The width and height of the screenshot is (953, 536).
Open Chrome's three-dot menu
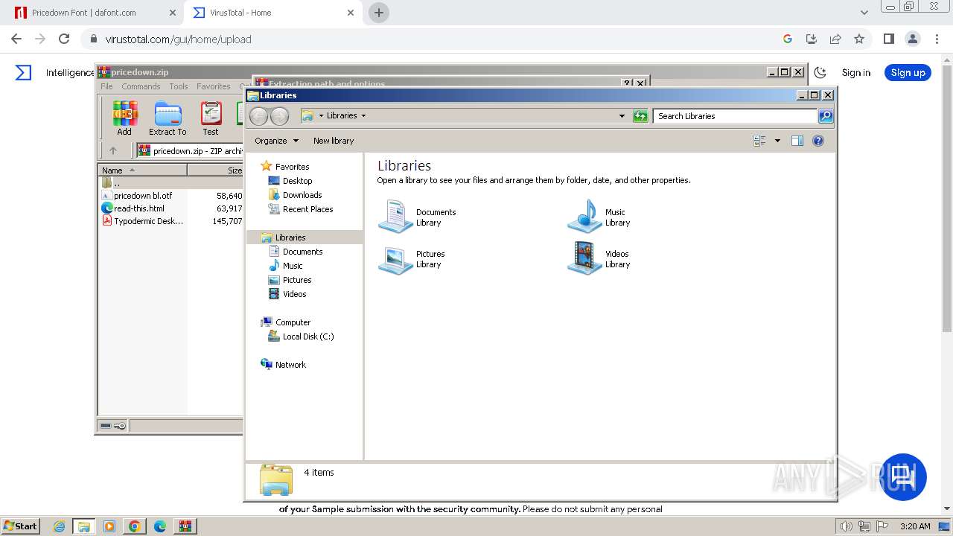937,39
